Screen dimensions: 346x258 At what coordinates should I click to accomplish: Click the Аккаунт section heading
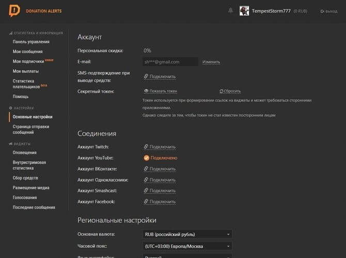coord(89,37)
